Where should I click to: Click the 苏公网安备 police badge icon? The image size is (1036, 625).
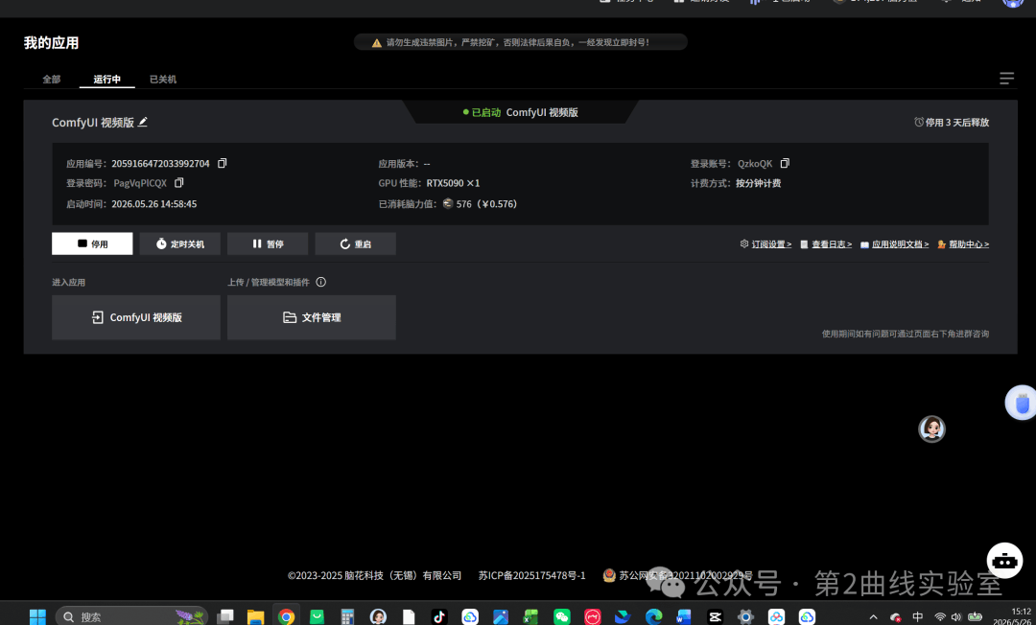click(x=609, y=575)
